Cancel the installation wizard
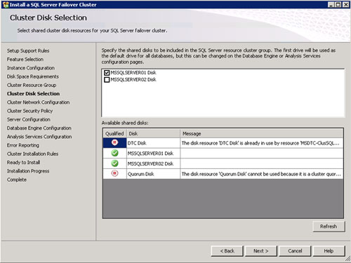This screenshot has height=263, width=351. click(x=295, y=251)
